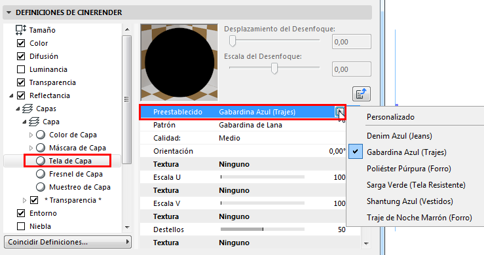Choose Poliéster Púrpura (Forro) preset
The height and width of the screenshot is (255, 484).
tap(409, 169)
